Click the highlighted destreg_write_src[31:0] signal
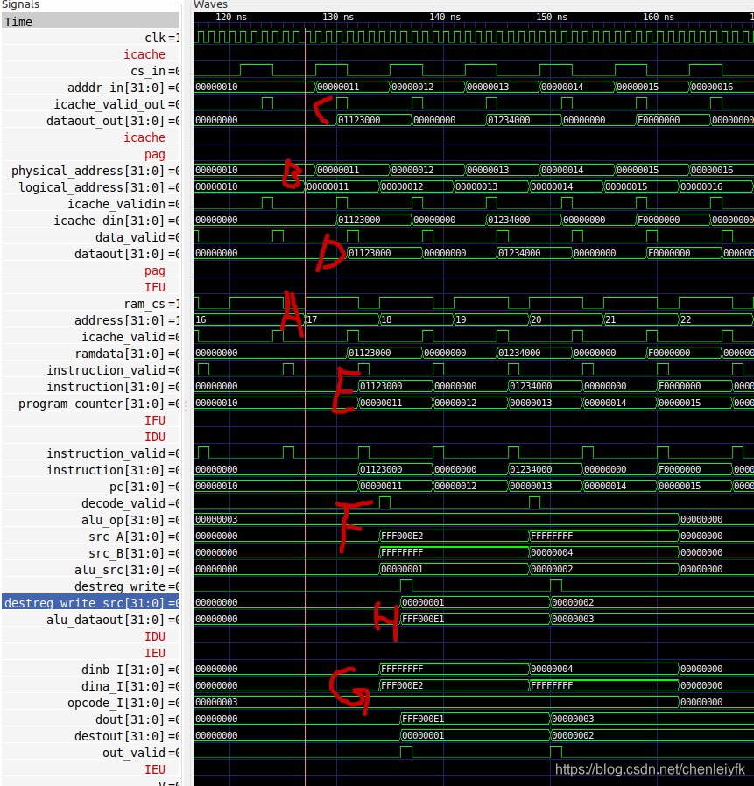 (90, 602)
